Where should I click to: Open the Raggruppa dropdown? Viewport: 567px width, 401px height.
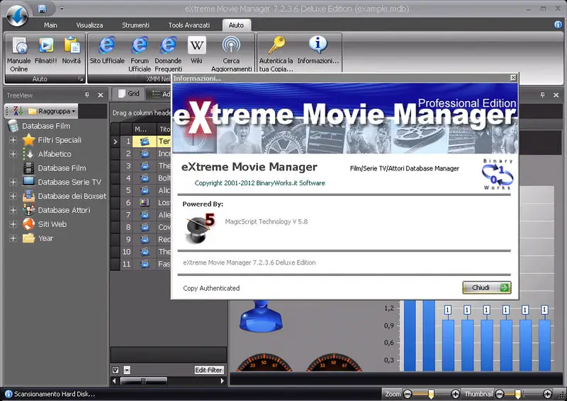click(52, 111)
